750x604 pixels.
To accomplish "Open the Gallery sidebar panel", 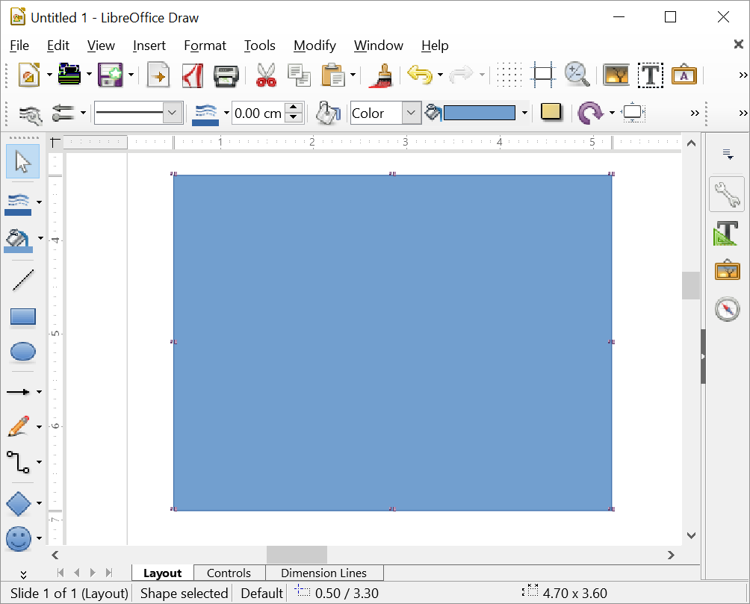I will 727,270.
